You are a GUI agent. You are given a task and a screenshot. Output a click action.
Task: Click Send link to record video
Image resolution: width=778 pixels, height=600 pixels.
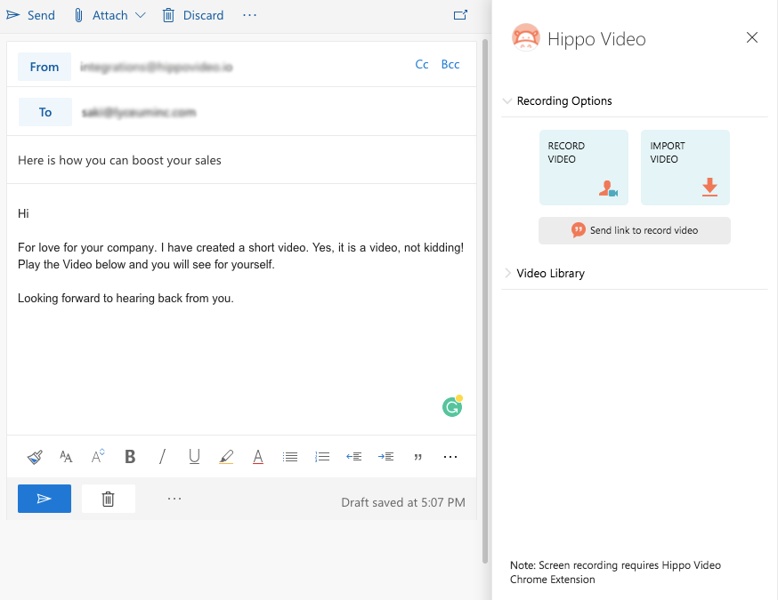pyautogui.click(x=634, y=230)
